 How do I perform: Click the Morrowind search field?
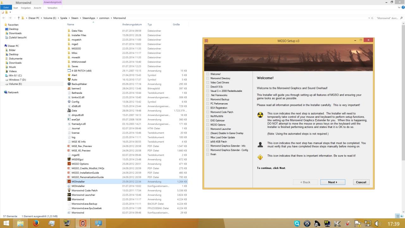pyautogui.click(x=389, y=18)
